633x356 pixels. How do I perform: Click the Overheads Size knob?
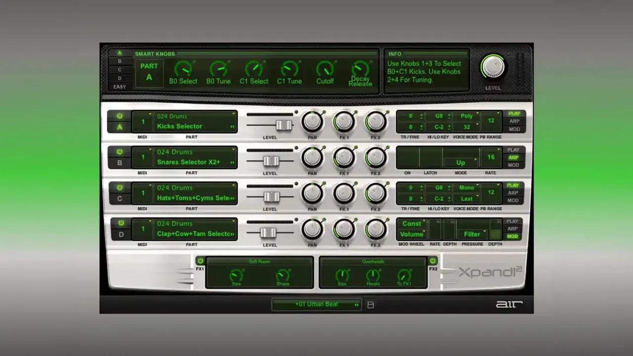click(x=342, y=275)
